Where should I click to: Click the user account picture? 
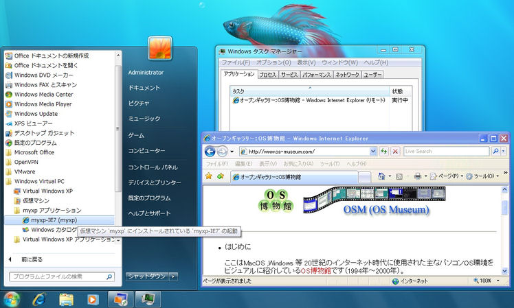[160, 48]
